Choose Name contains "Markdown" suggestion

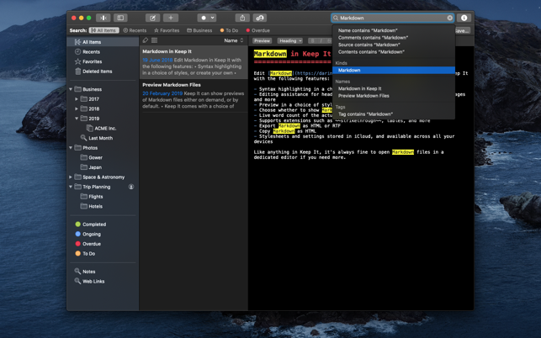pos(394,30)
